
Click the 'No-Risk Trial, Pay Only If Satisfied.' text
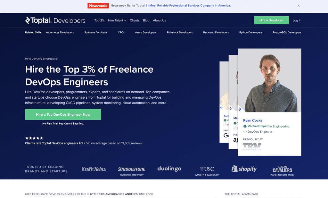click(x=63, y=124)
